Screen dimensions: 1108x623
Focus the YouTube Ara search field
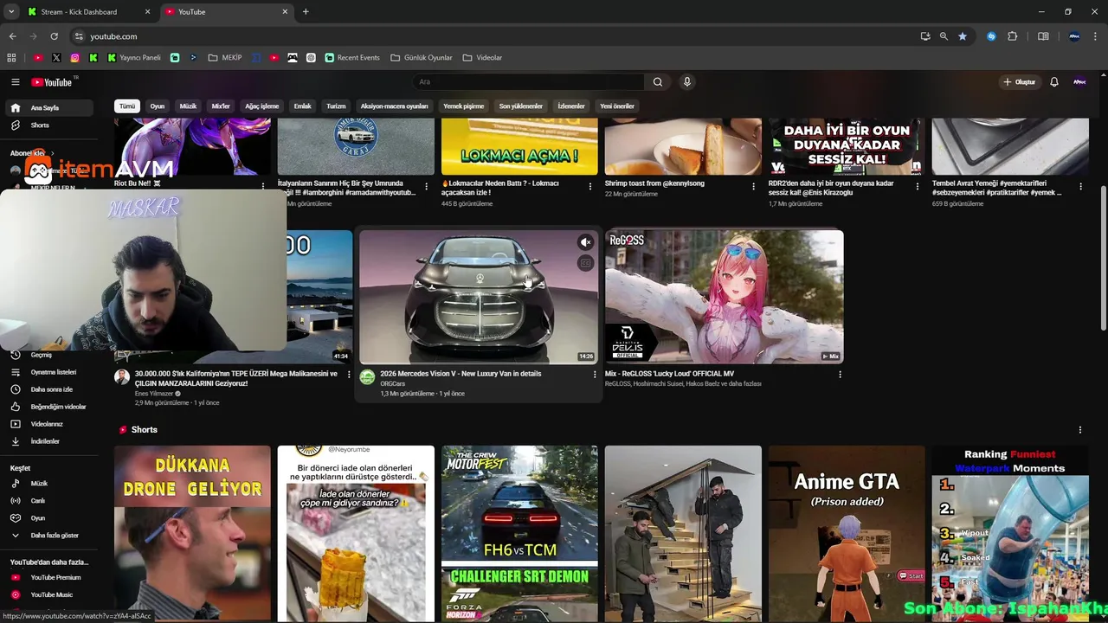(x=528, y=82)
